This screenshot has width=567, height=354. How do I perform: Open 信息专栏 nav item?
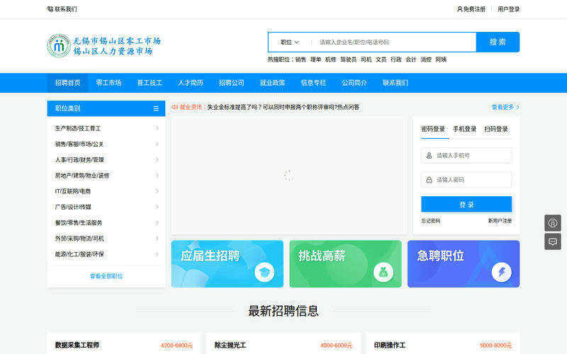click(313, 83)
